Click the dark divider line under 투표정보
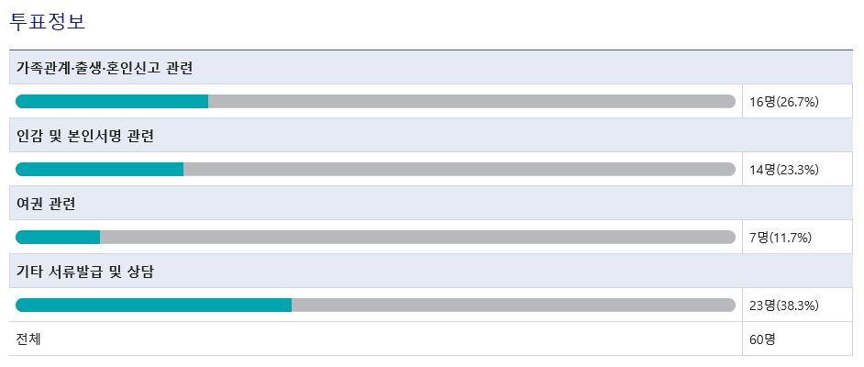Image resolution: width=864 pixels, height=367 pixels. pos(431,50)
